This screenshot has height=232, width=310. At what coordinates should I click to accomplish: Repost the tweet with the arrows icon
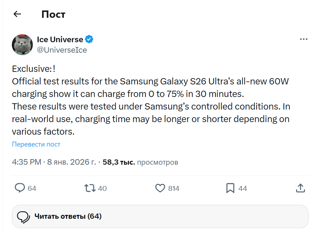(90, 188)
